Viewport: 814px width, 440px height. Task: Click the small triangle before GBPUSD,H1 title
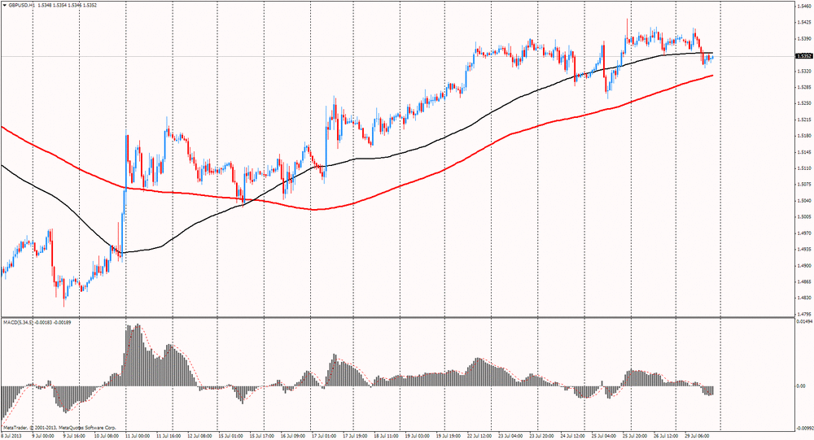pos(4,5)
